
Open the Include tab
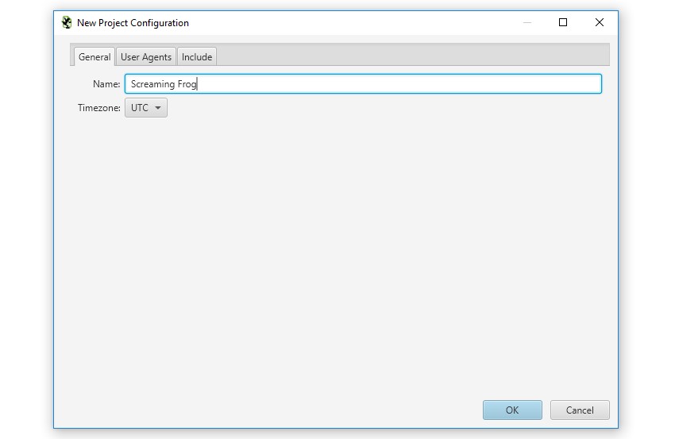coord(197,57)
